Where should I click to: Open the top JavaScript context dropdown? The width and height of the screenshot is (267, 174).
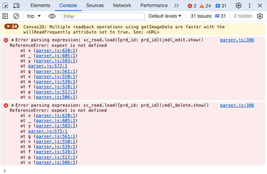[x=34, y=16]
